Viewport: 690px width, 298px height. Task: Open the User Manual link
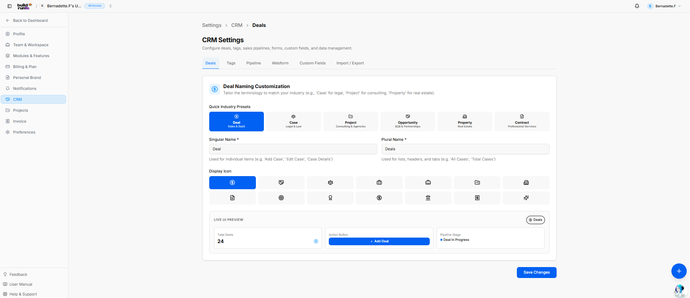click(21, 285)
